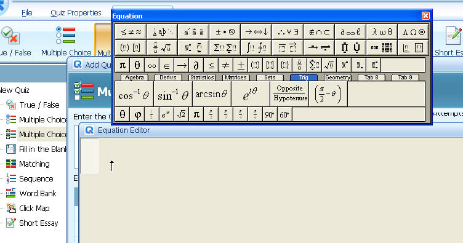Switch to the Algebra tab

click(x=134, y=78)
